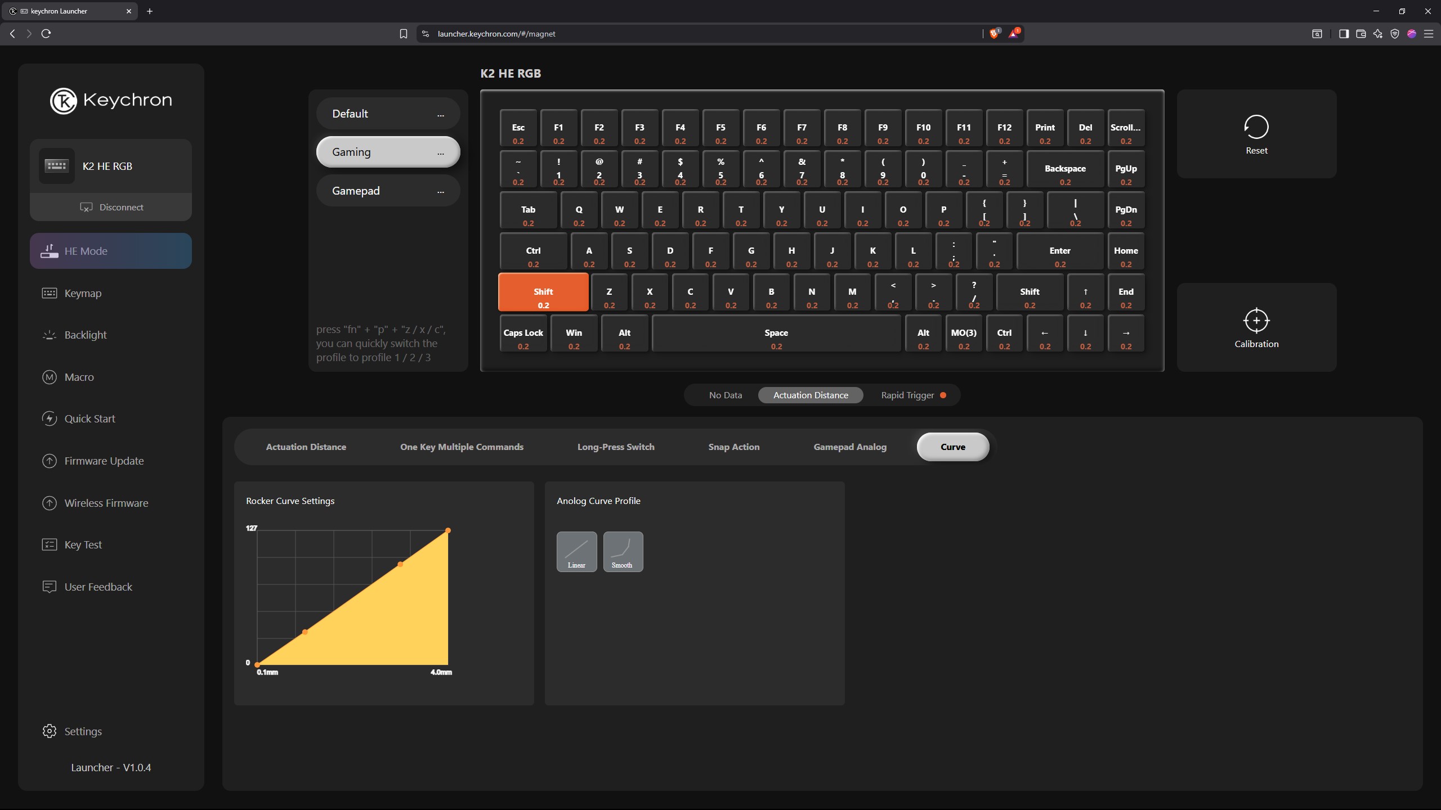Open Keymap from the sidebar
The height and width of the screenshot is (810, 1441).
coord(83,293)
